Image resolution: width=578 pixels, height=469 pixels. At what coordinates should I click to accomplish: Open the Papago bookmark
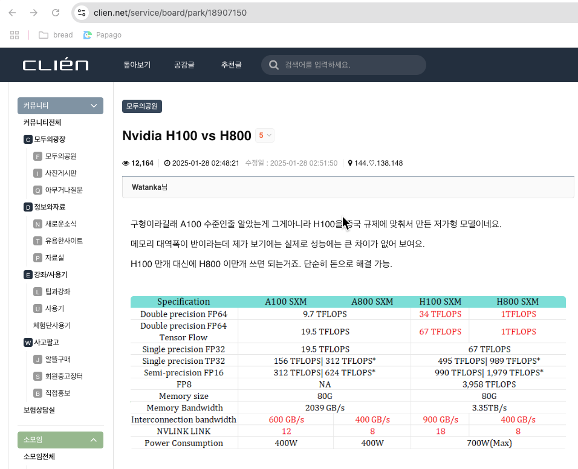[x=102, y=35]
